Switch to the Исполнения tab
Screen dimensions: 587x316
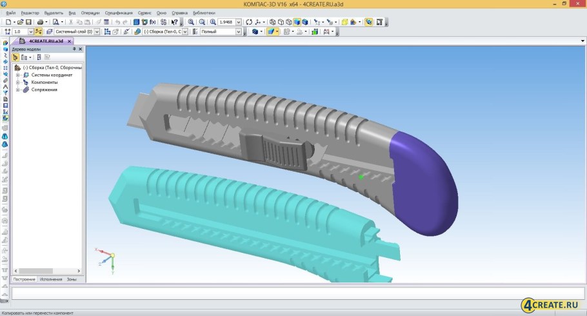tap(51, 279)
